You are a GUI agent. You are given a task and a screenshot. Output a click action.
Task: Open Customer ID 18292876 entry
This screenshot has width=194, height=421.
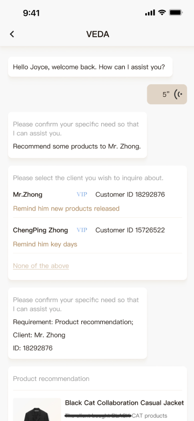(130, 194)
